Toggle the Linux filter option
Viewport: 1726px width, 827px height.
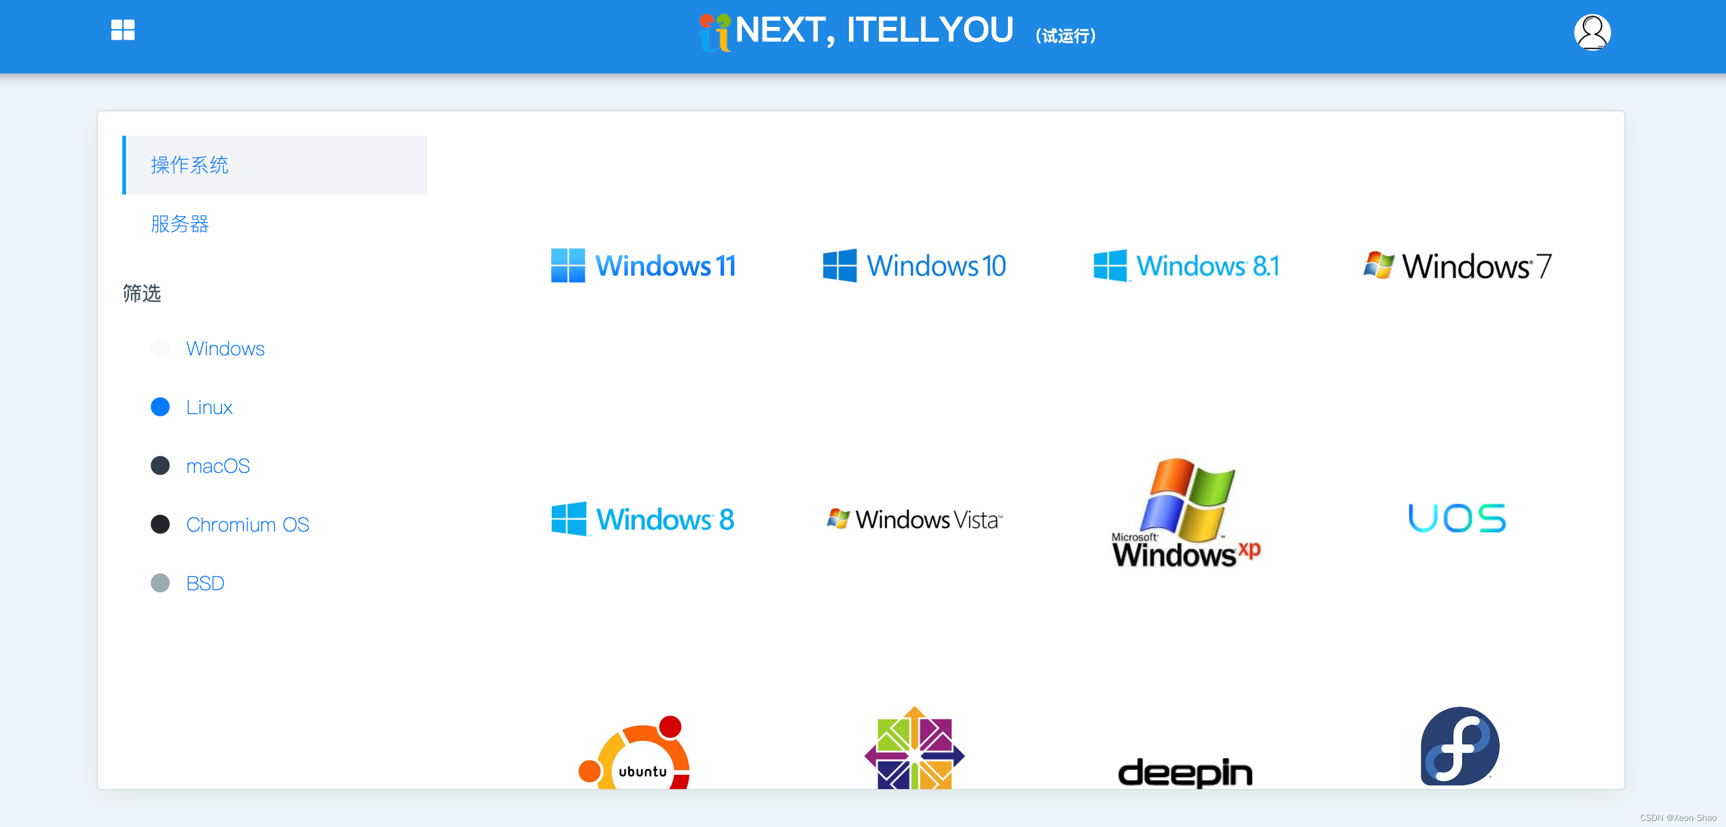[158, 407]
